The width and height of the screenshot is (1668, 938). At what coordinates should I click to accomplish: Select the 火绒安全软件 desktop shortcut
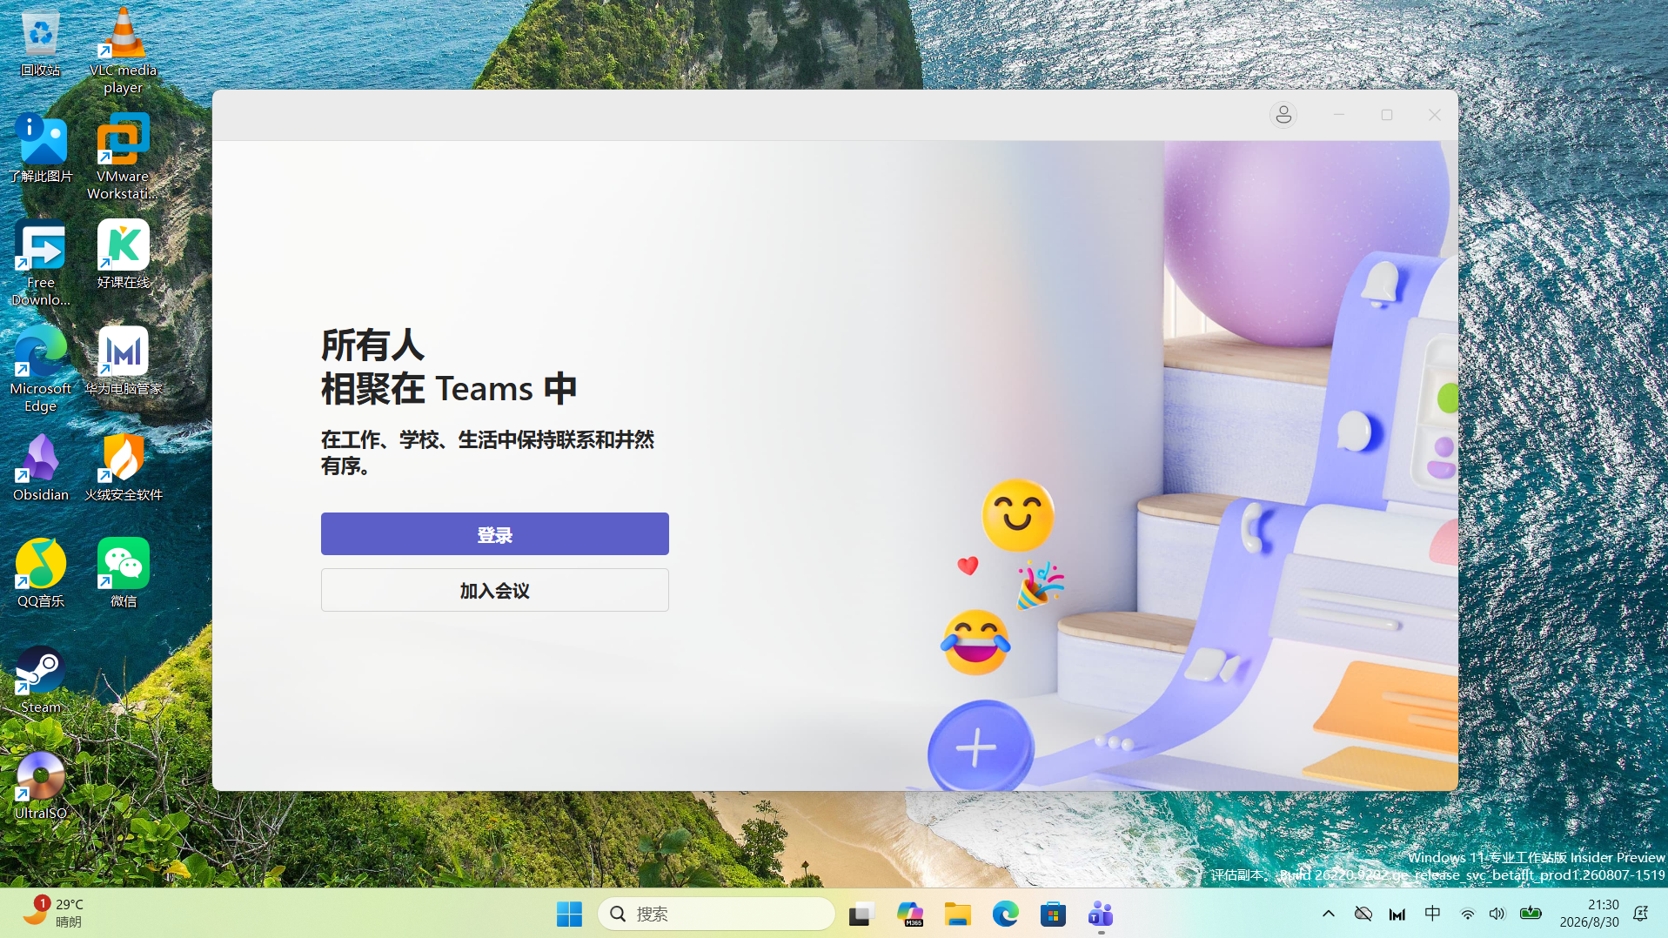coord(123,467)
